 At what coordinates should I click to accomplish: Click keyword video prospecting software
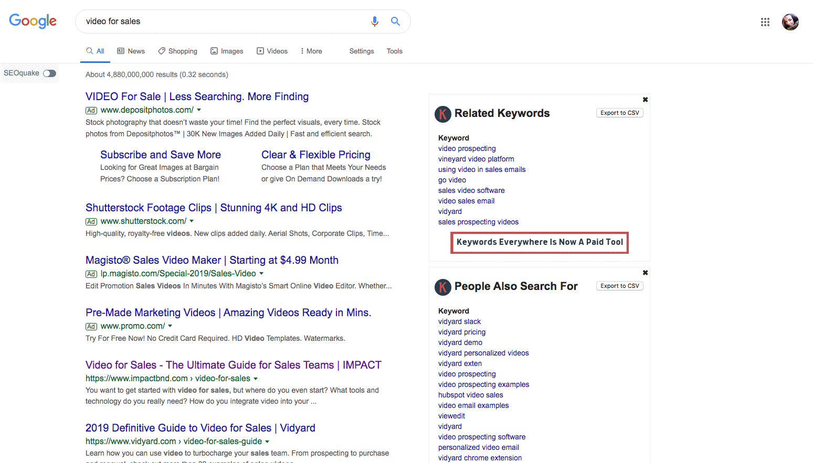(x=482, y=437)
